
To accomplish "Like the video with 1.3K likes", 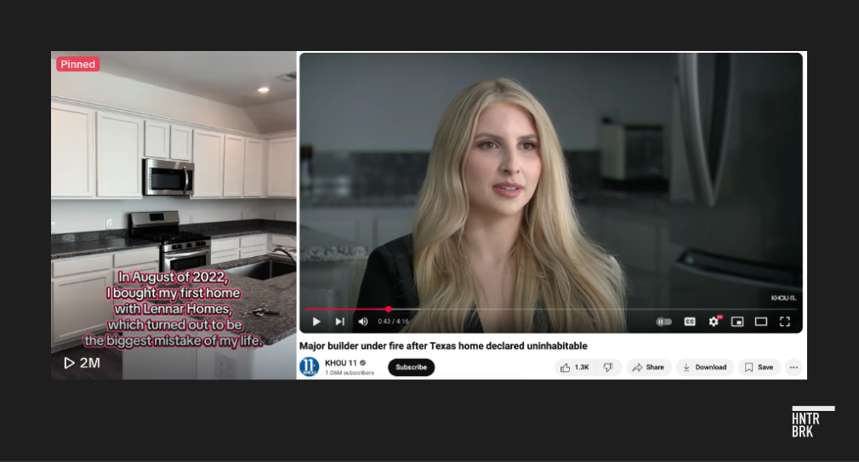I will [x=575, y=368].
